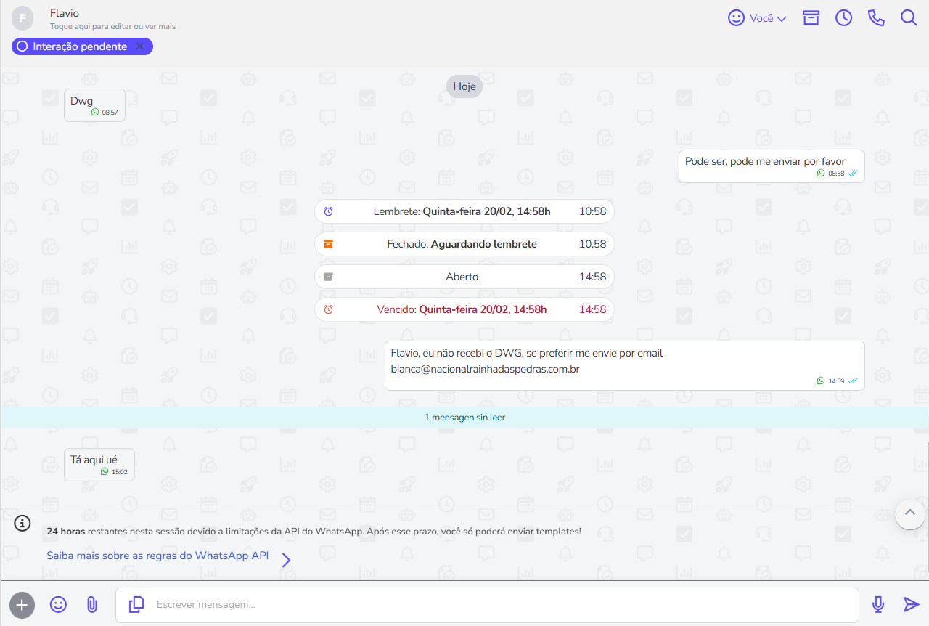Attach a file with the paperclip icon
The width and height of the screenshot is (929, 626).
pyautogui.click(x=92, y=604)
